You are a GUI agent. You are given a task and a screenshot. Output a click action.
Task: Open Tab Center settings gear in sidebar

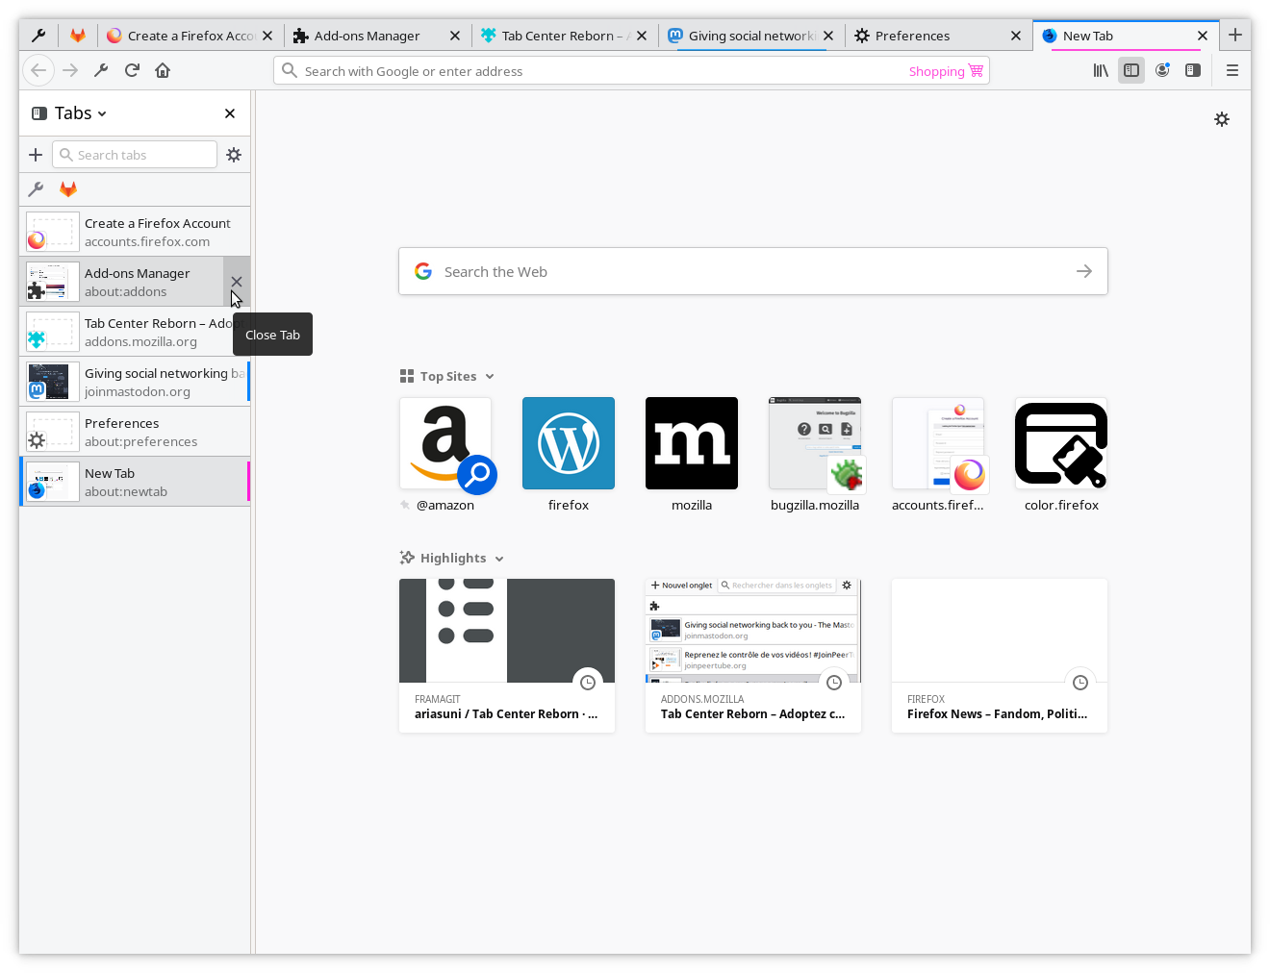[x=234, y=155]
